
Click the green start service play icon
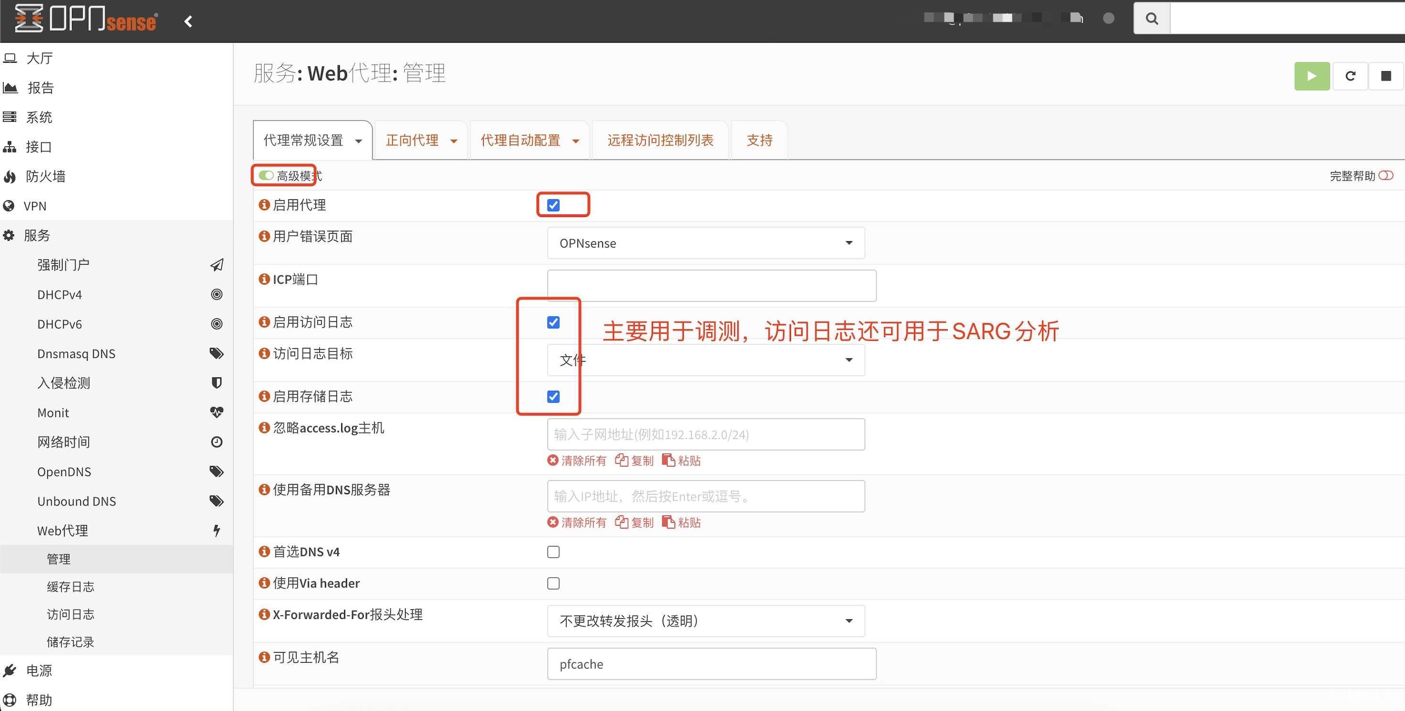[x=1312, y=76]
